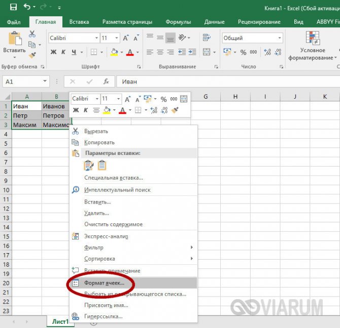Viewport: 340px width, 328px height.
Task: Click the ribbon Cut scissors icon
Action: point(32,34)
